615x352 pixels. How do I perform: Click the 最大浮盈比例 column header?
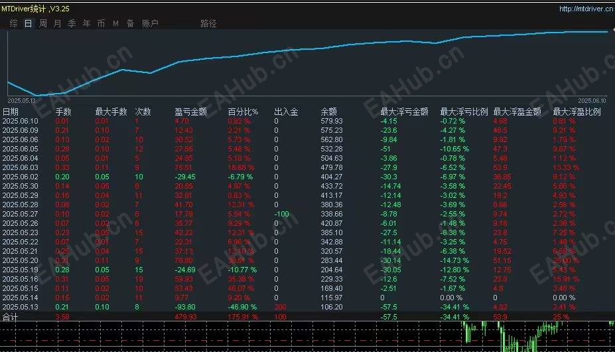pos(577,112)
